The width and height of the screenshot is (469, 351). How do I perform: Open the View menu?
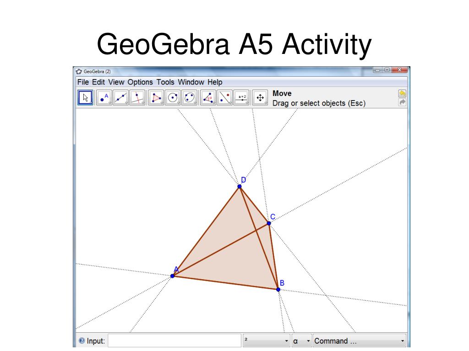116,82
